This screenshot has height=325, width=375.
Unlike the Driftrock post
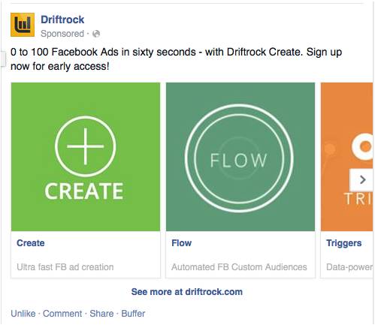(x=23, y=314)
